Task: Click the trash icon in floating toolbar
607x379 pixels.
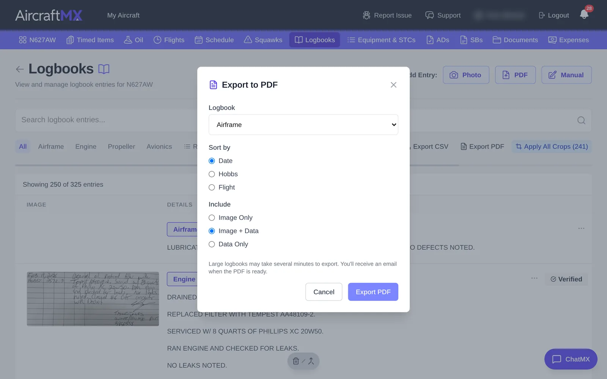Action: (x=296, y=361)
